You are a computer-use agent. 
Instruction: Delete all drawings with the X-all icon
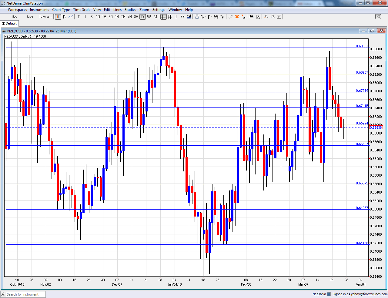coord(243,17)
